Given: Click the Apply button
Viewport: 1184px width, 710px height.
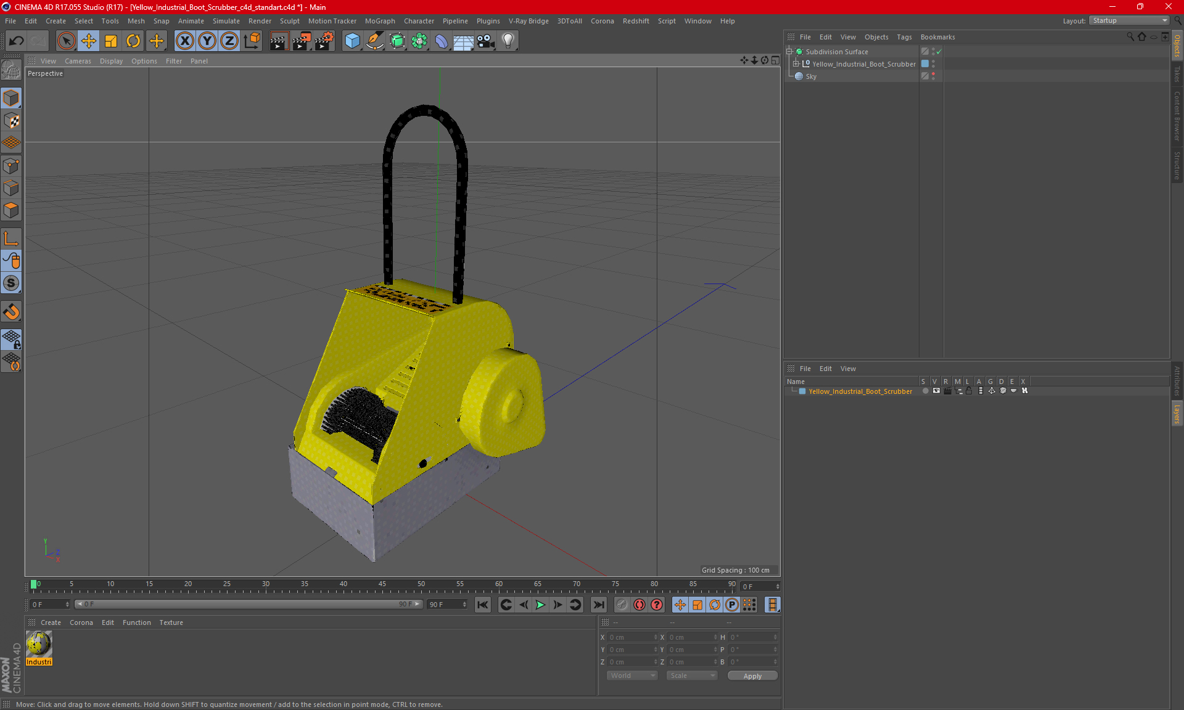Looking at the screenshot, I should [752, 676].
